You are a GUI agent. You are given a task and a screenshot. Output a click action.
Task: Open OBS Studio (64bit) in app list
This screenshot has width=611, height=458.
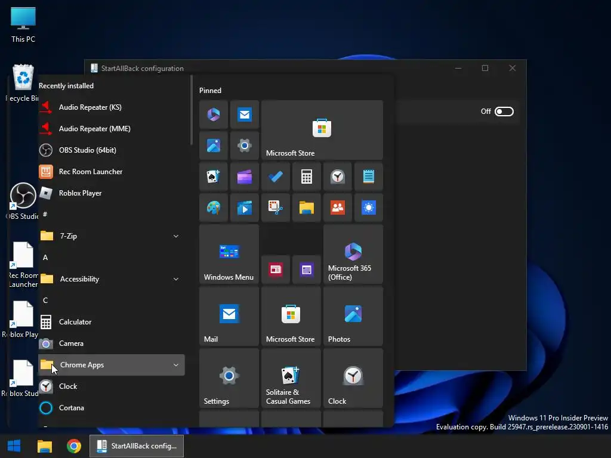coord(111,150)
